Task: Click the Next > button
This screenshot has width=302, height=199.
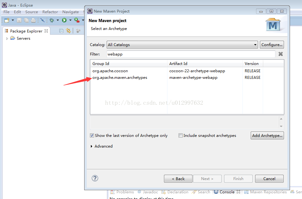Action: click(x=207, y=179)
